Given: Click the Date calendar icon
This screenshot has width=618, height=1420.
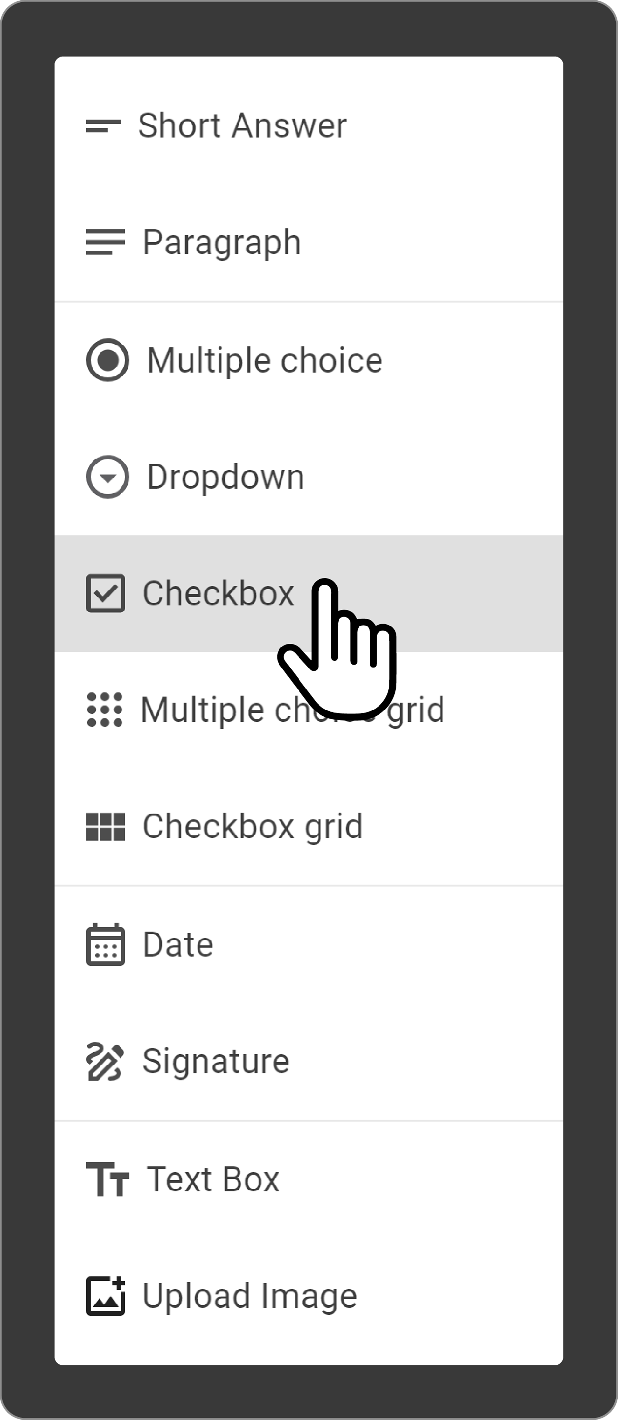Looking at the screenshot, I should click(105, 945).
